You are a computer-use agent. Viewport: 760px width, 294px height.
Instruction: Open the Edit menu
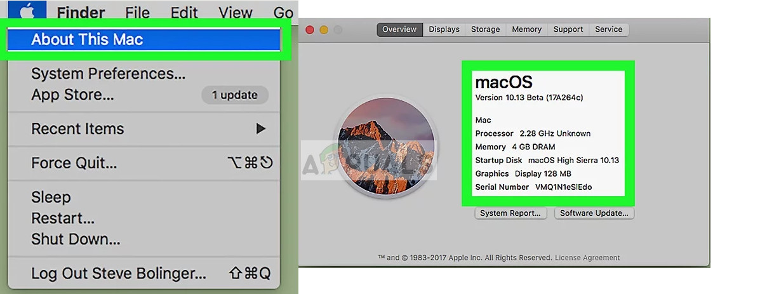pos(184,12)
